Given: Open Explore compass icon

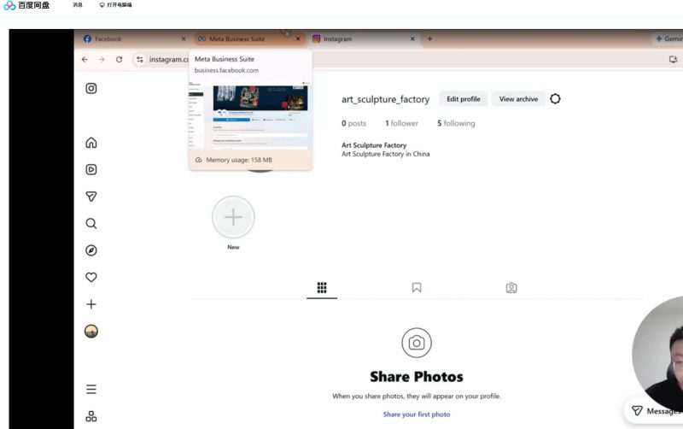Looking at the screenshot, I should pyautogui.click(x=91, y=250).
